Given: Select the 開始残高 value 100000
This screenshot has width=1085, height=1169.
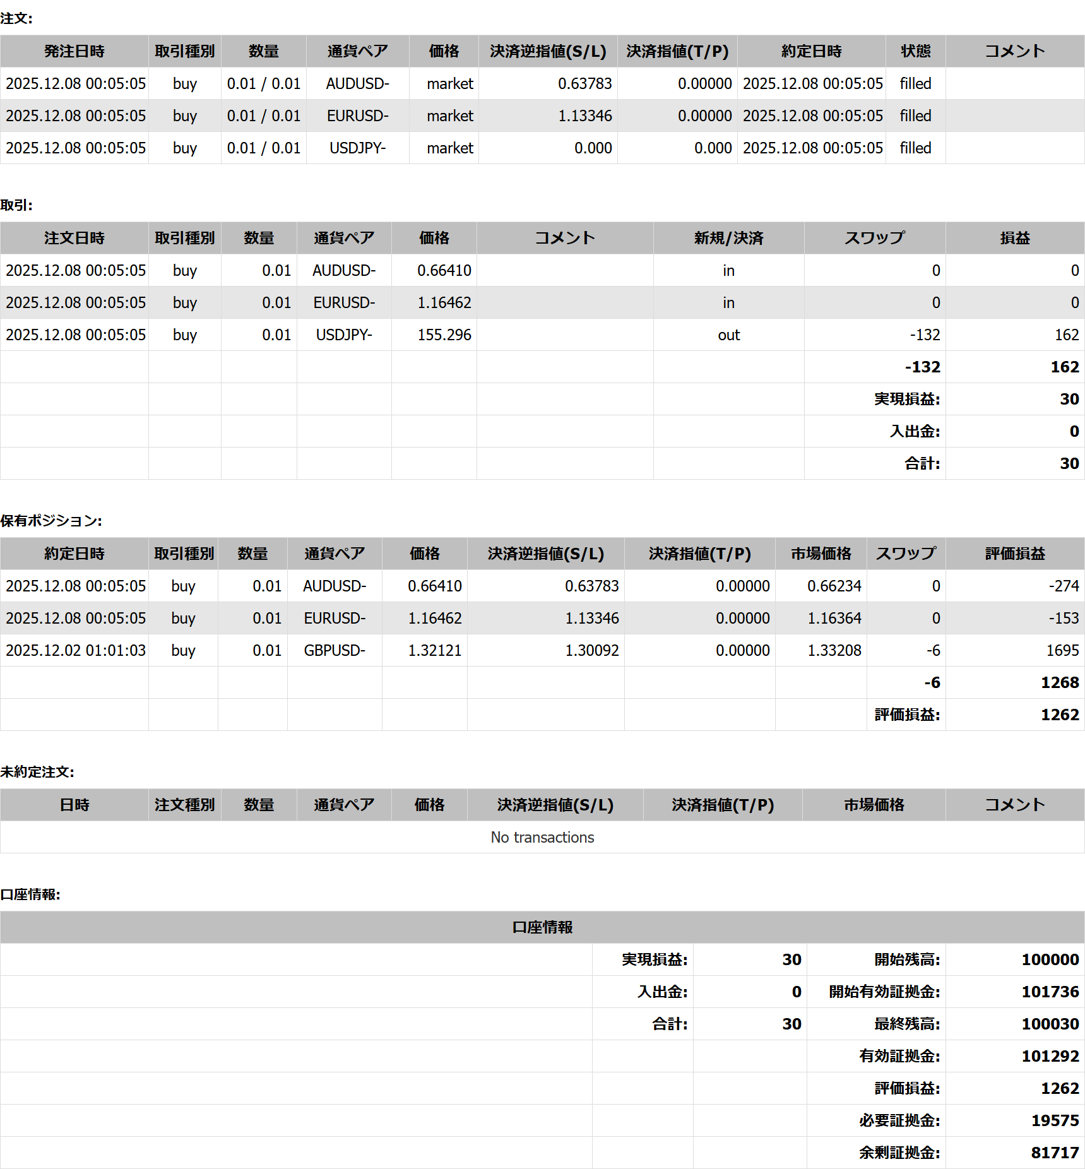Looking at the screenshot, I should point(1050,959).
